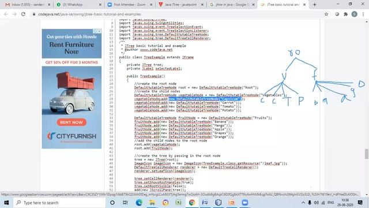Click the page's vertical scrollbar thumb
The height and width of the screenshot is (208, 369).
point(367,154)
